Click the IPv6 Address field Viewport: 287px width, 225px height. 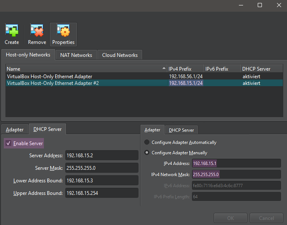236,186
